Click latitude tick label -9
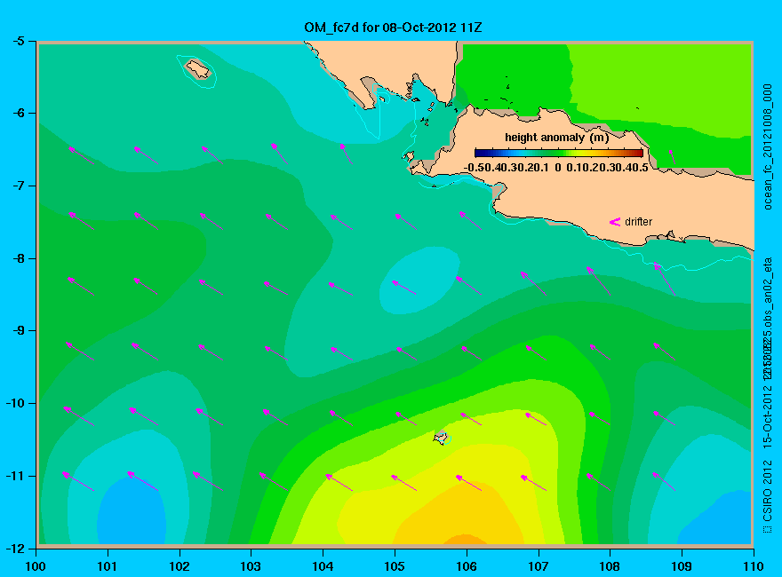The height and width of the screenshot is (577, 782). [x=18, y=330]
